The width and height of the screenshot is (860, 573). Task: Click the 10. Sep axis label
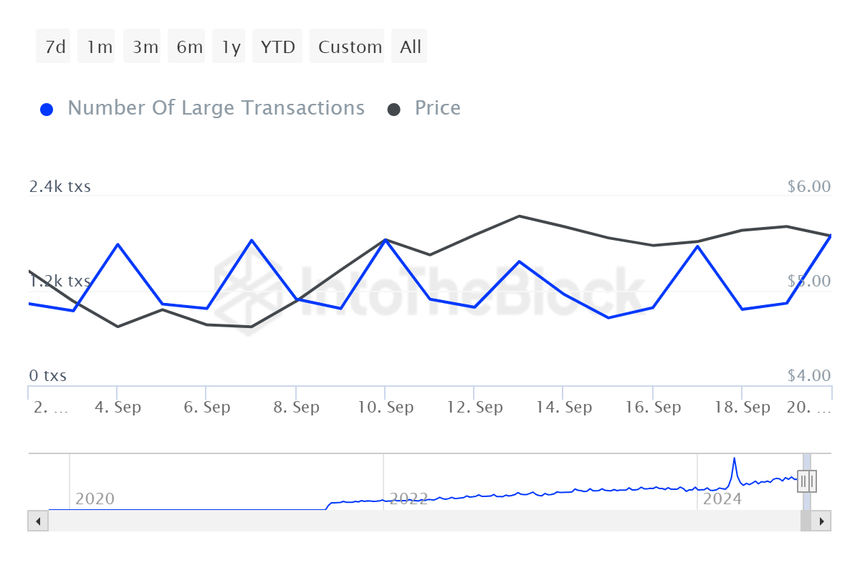(385, 406)
